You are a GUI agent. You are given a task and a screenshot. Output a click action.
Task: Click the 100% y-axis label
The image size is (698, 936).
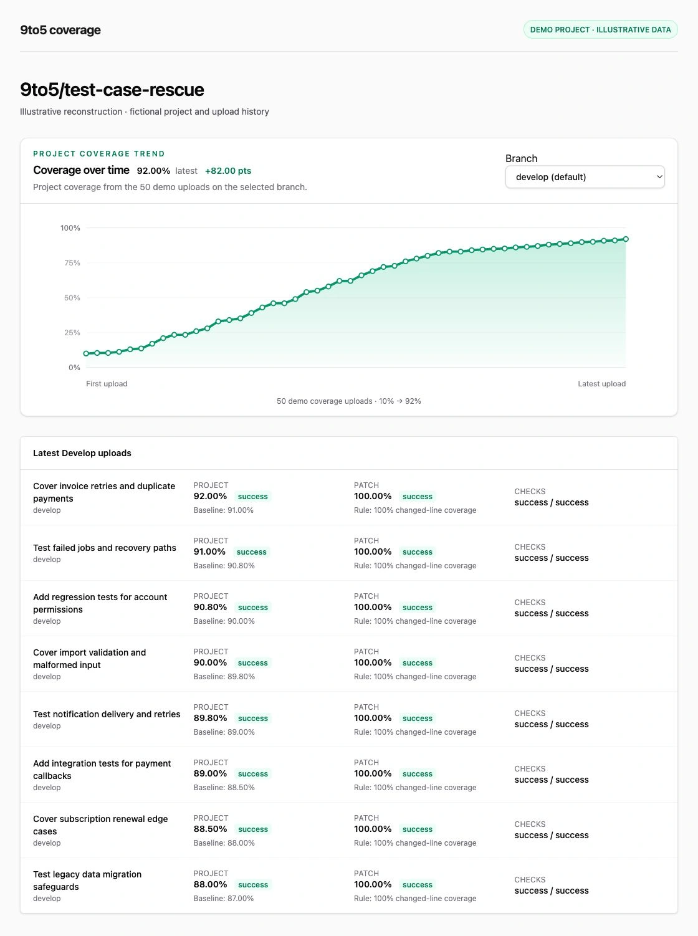[70, 228]
